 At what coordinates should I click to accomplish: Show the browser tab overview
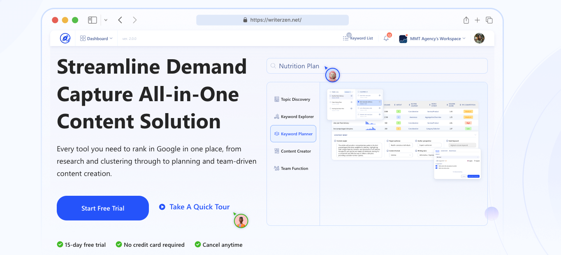click(x=489, y=20)
